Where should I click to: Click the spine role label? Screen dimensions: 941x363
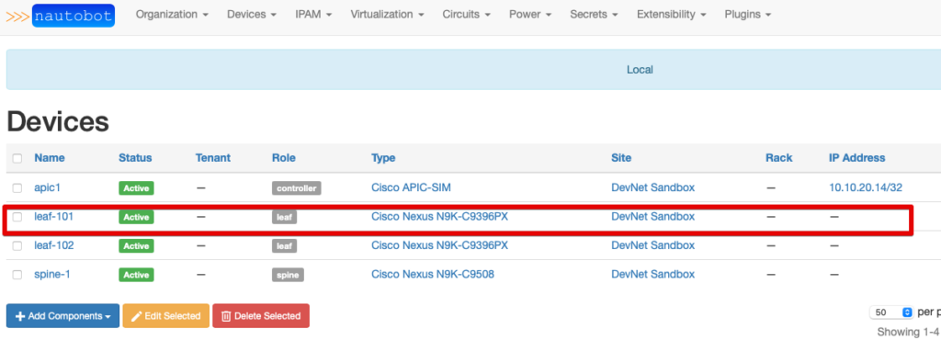point(288,275)
